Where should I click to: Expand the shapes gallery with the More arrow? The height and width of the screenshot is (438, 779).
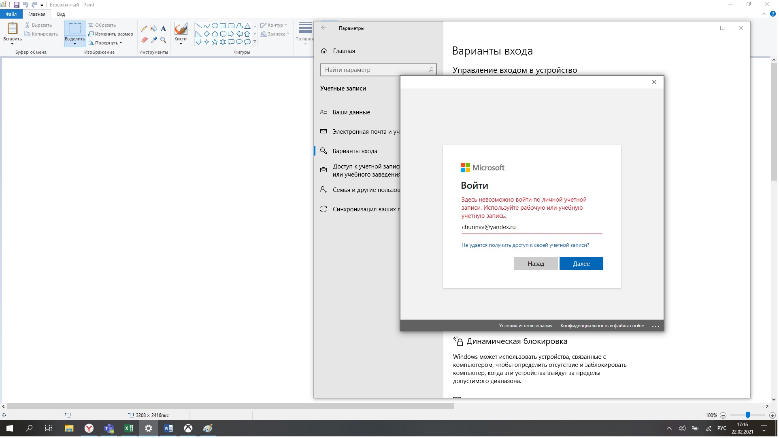pos(255,42)
